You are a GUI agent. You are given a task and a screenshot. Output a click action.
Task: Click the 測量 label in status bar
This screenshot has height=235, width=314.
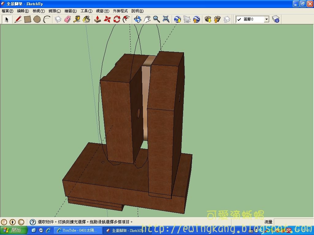(x=268, y=222)
